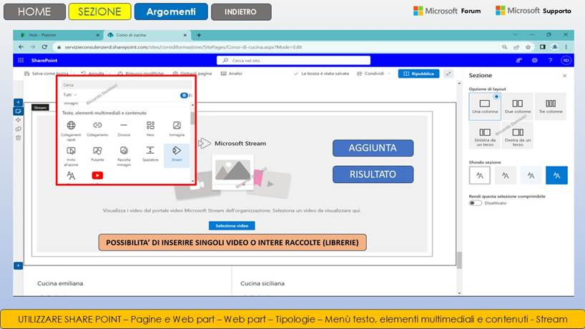Screen dimensions: 585x329
Task: Click the Cerca field in web part toolbox
Action: click(126, 84)
